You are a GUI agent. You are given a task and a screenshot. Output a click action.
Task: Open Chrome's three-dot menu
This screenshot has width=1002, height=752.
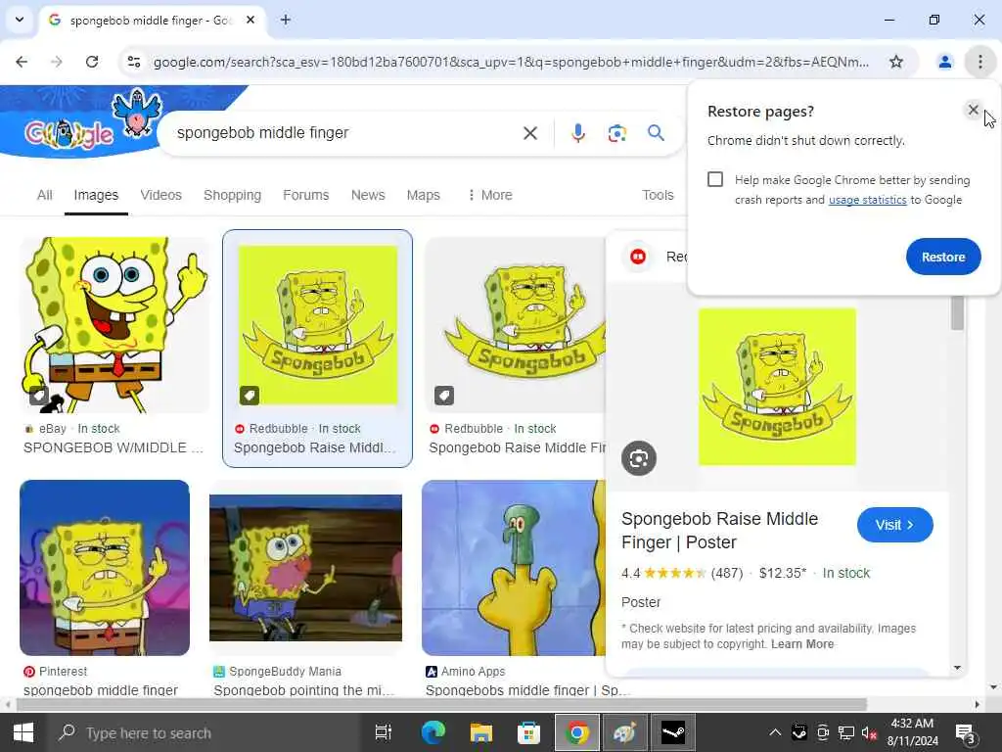(x=979, y=62)
